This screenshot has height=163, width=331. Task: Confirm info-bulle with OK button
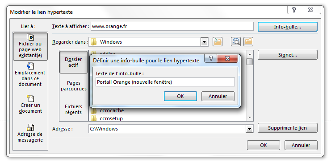coord(180,96)
